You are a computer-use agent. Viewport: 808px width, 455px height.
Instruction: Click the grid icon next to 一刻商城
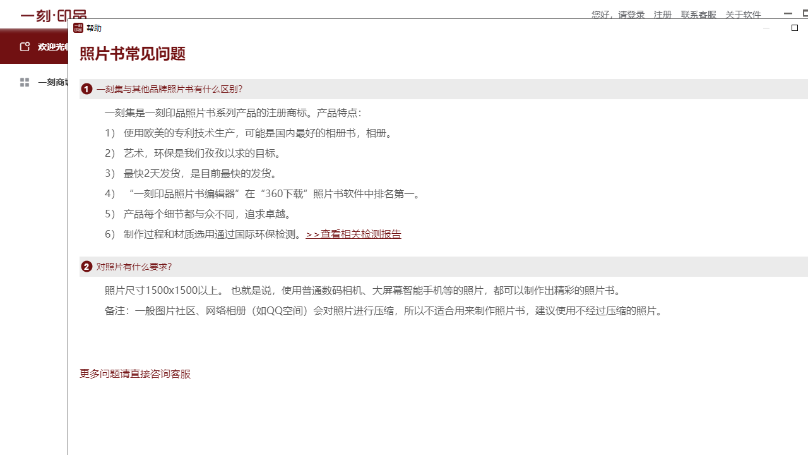[x=24, y=82]
